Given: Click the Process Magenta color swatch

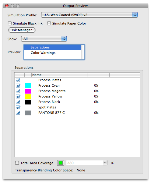Looking at the screenshot, I should pyautogui.click(x=28, y=91).
